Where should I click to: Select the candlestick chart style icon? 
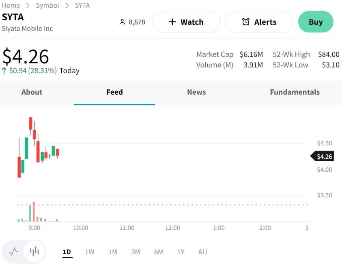pyautogui.click(x=34, y=251)
